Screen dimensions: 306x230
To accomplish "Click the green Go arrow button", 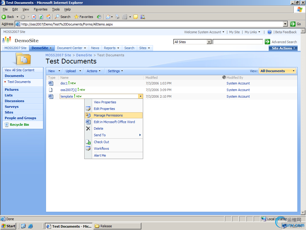I will tap(293, 24).
